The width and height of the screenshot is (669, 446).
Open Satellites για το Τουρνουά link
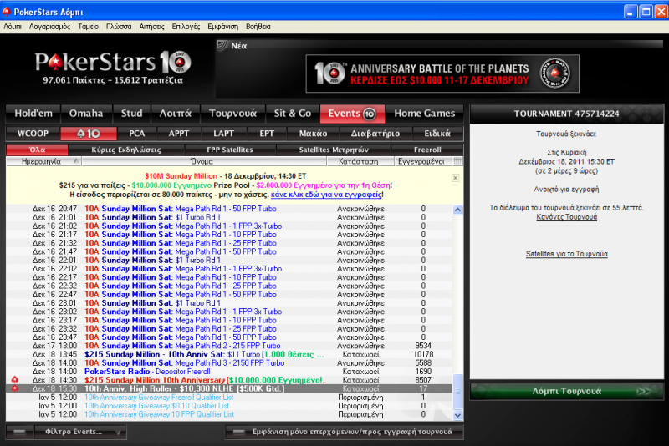point(567,254)
